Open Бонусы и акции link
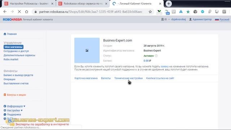231x130 pixels. pyautogui.click(x=17, y=95)
